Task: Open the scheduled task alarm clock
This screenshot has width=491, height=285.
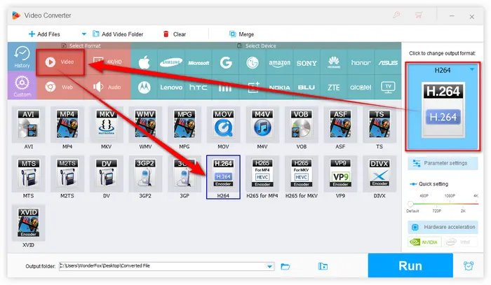Action: click(x=469, y=266)
